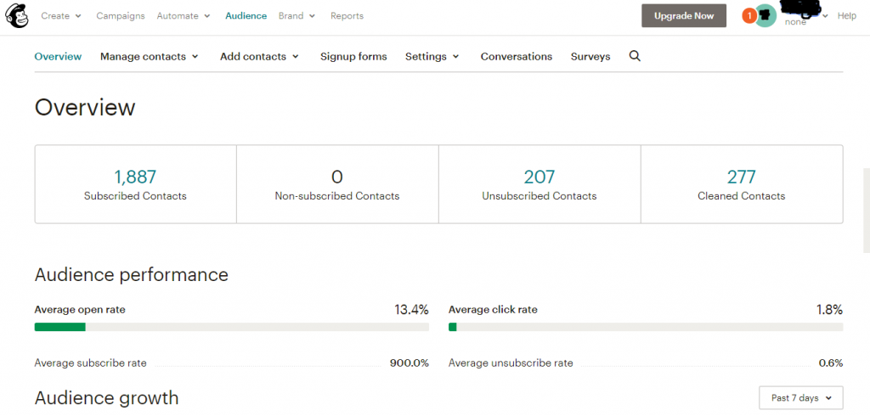Screen dimensions: 870x416
Task: Switch to the Overview tab
Action: click(x=58, y=57)
